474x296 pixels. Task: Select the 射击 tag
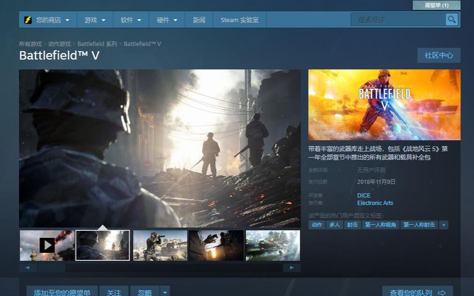pos(352,225)
